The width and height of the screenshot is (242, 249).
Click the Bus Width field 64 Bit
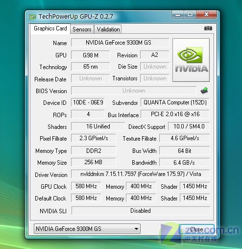coord(185,150)
